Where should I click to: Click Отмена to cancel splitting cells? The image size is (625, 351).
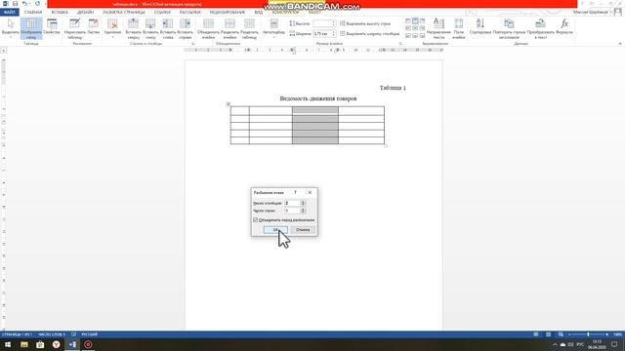point(303,230)
